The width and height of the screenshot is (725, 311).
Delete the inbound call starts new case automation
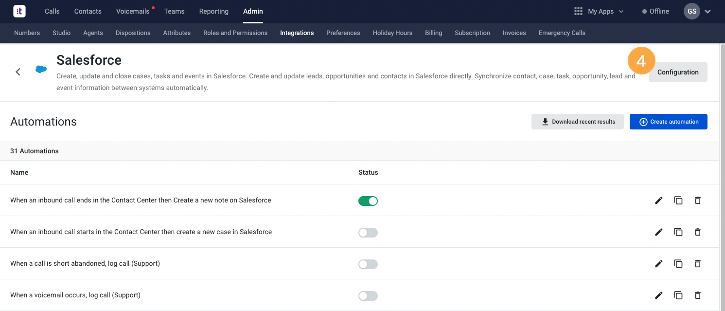[x=698, y=232]
